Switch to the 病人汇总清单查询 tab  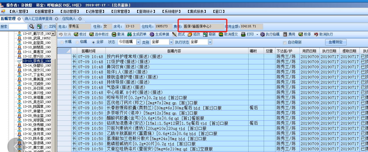tap(38, 19)
